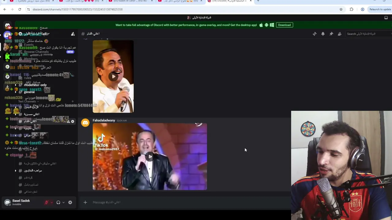Open notification settings bell icon
Viewport: 392px width, 220px height.
(x=323, y=34)
